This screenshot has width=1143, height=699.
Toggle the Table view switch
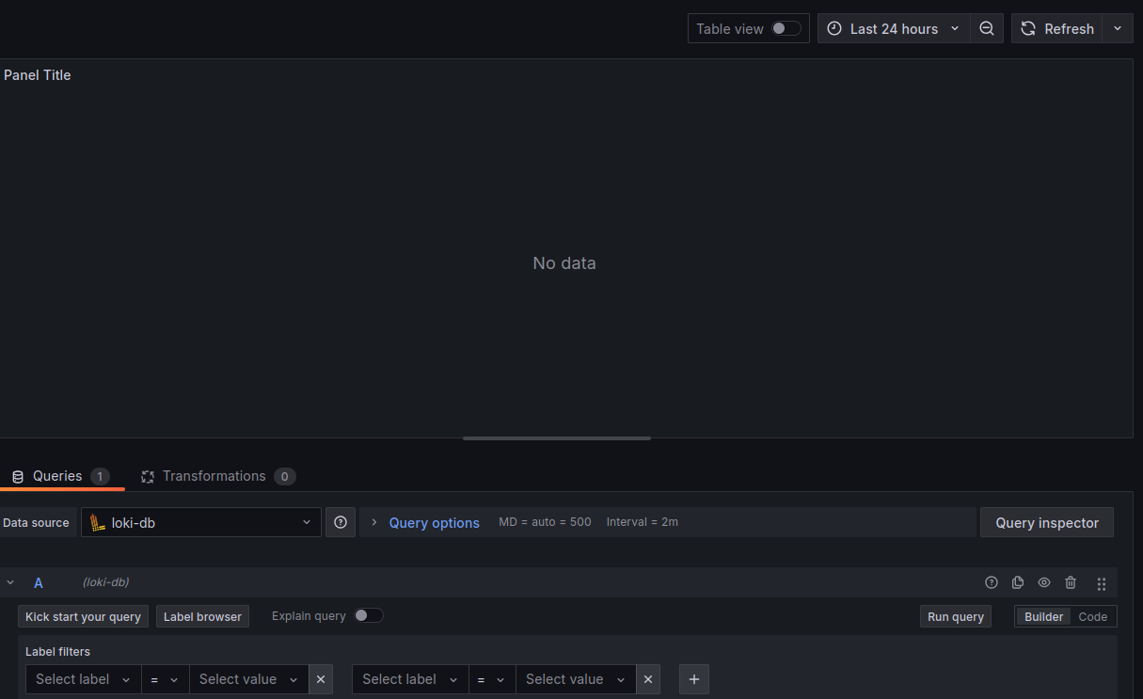pos(782,28)
